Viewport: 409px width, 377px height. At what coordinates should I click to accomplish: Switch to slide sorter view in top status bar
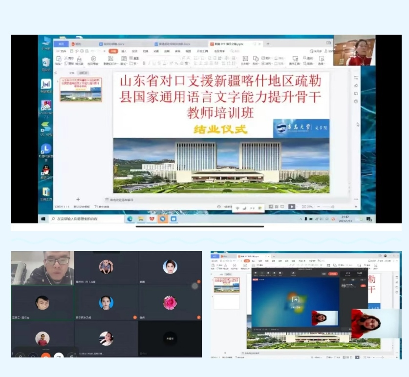tap(277, 207)
